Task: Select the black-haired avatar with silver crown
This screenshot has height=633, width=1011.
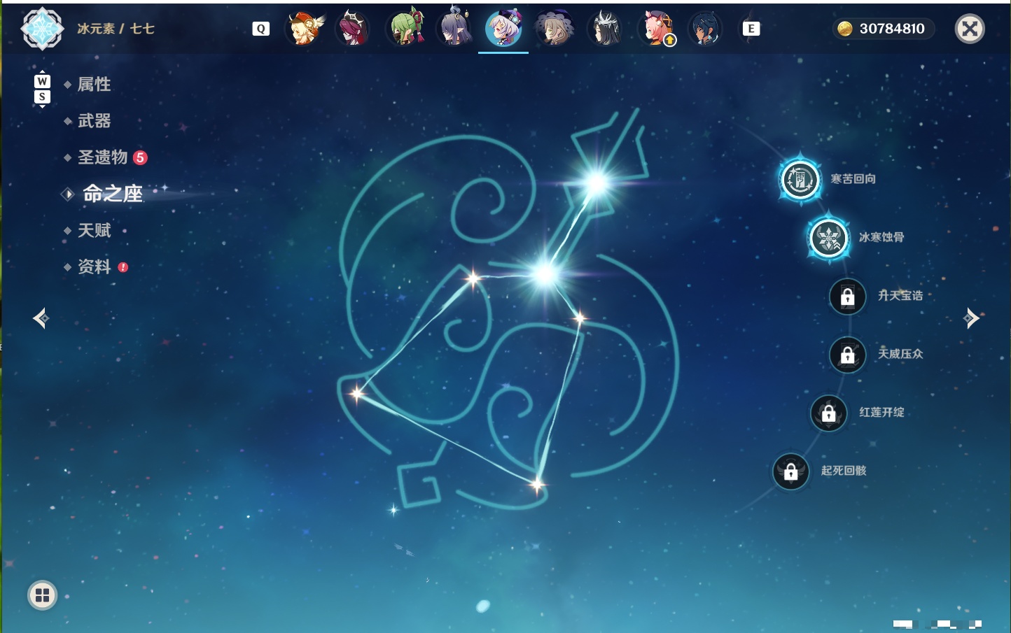Action: [x=605, y=29]
